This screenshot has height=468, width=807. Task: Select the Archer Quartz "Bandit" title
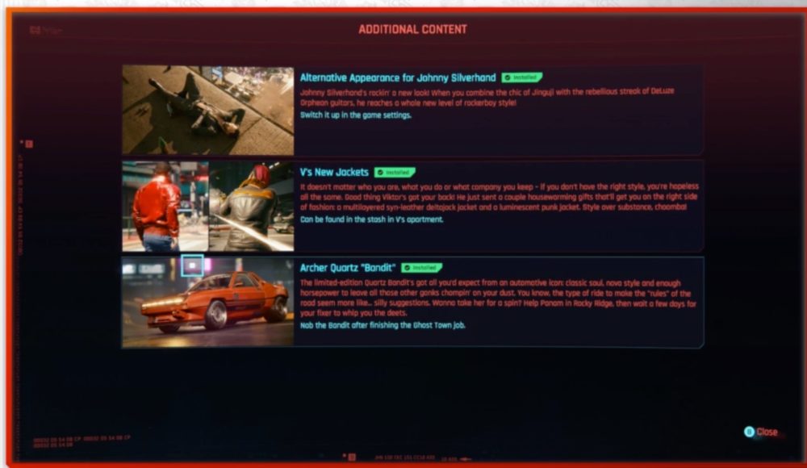click(x=347, y=268)
